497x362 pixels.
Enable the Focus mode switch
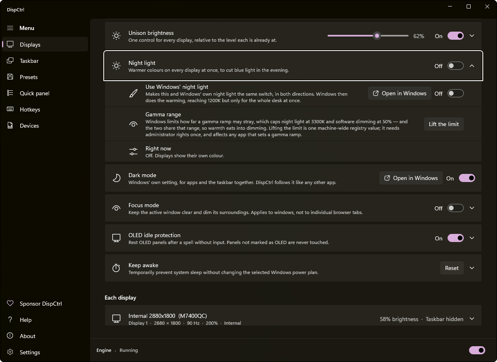(x=456, y=208)
